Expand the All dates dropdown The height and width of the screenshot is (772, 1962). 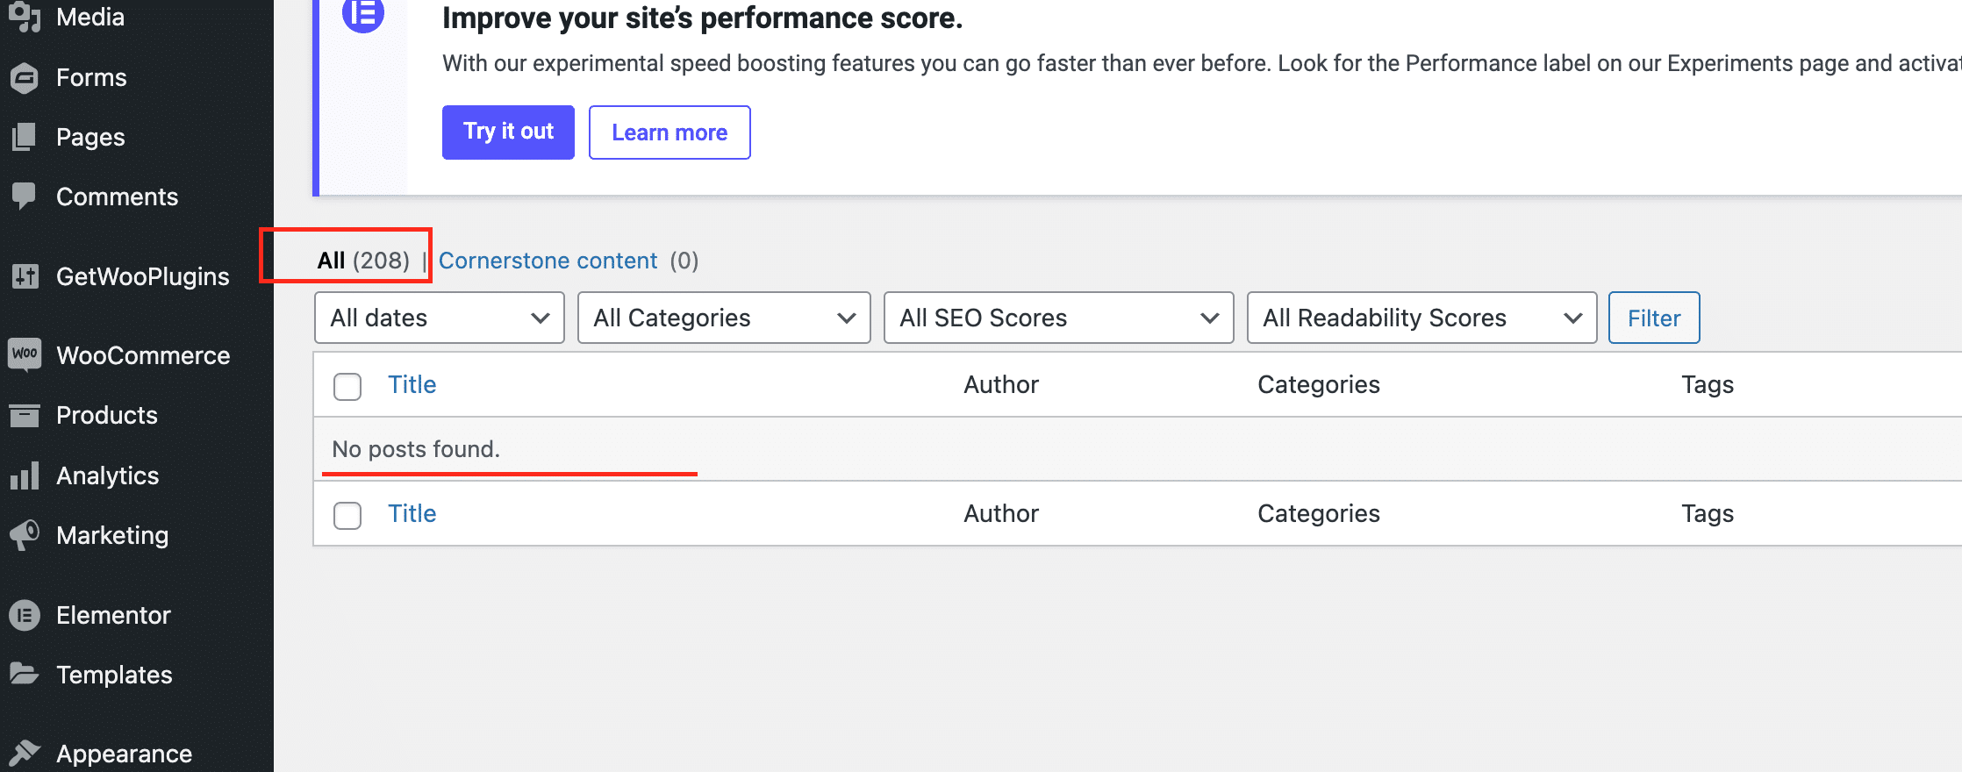pyautogui.click(x=439, y=318)
